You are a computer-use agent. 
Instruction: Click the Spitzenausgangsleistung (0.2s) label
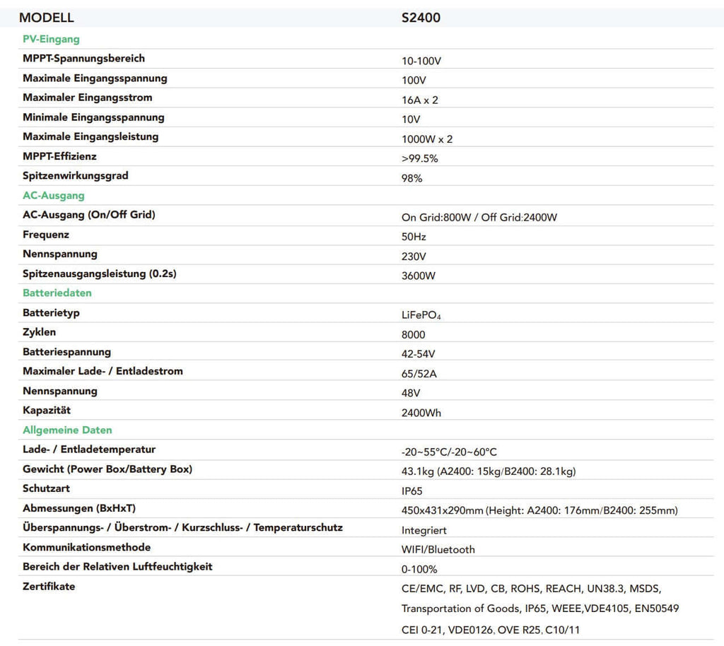pyautogui.click(x=99, y=274)
